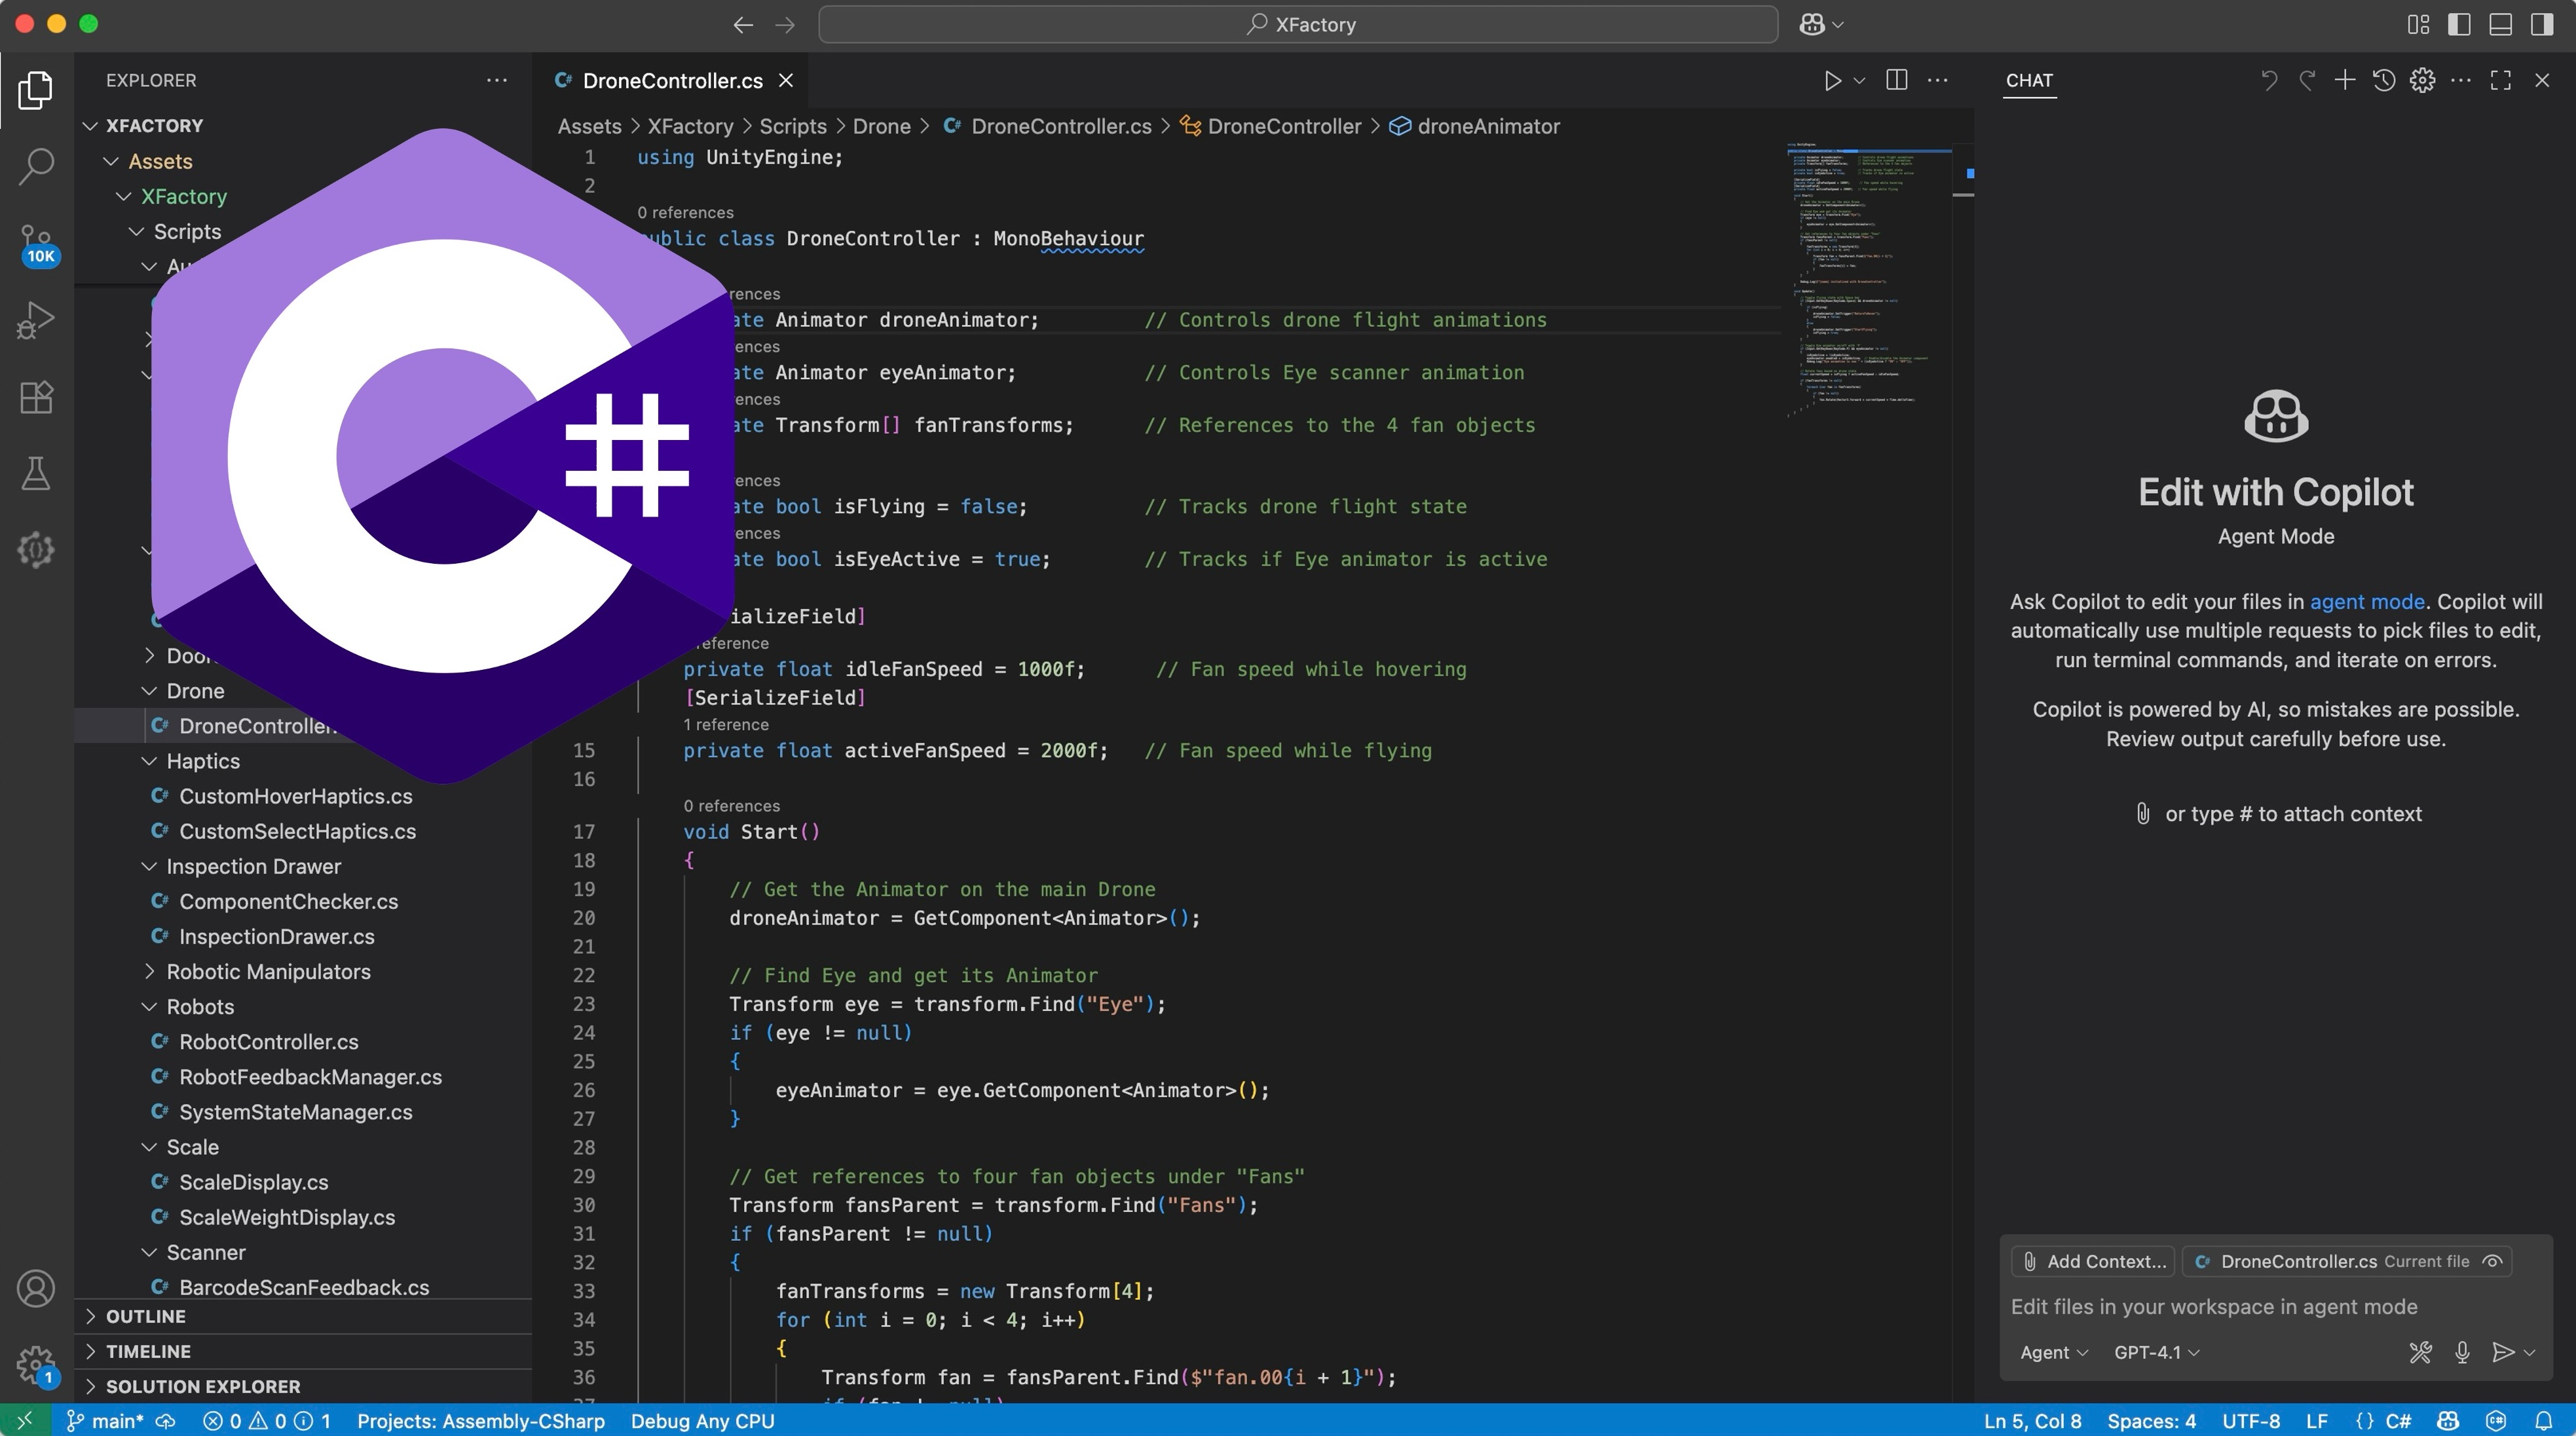Click the split editor right icon
This screenshot has width=2576, height=1436.
(x=1896, y=80)
